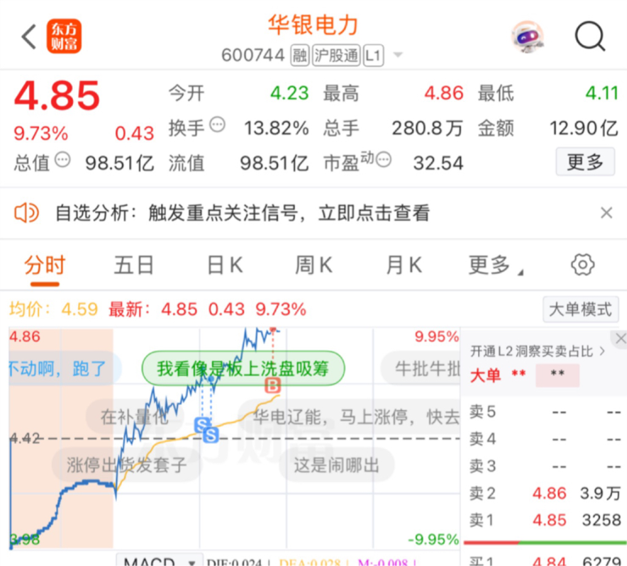Tap the upper blue S sell marker
This screenshot has height=566, width=627.
tap(202, 424)
